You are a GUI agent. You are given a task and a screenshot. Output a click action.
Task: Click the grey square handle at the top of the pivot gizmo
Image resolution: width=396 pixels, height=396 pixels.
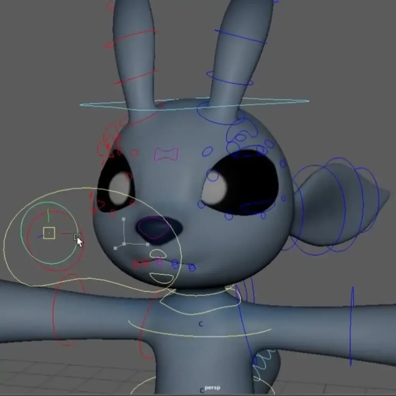click(x=123, y=219)
